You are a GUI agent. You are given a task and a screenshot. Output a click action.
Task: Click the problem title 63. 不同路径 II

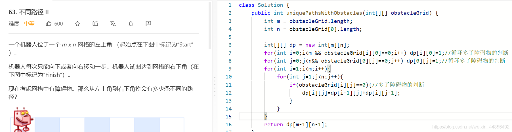tap(29, 12)
